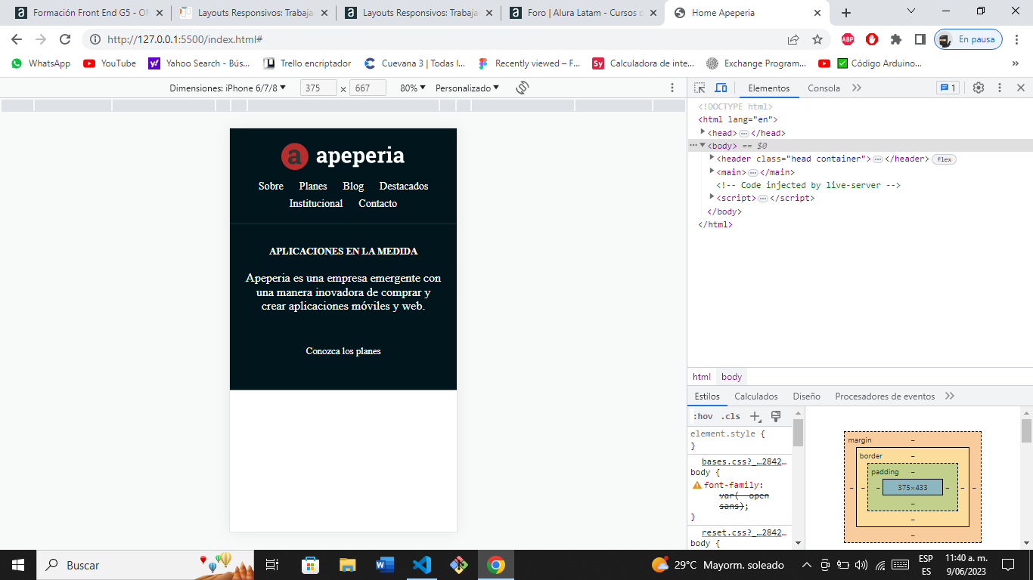Open the YouTube bookmark
Screen dimensions: 1033x580
point(110,63)
